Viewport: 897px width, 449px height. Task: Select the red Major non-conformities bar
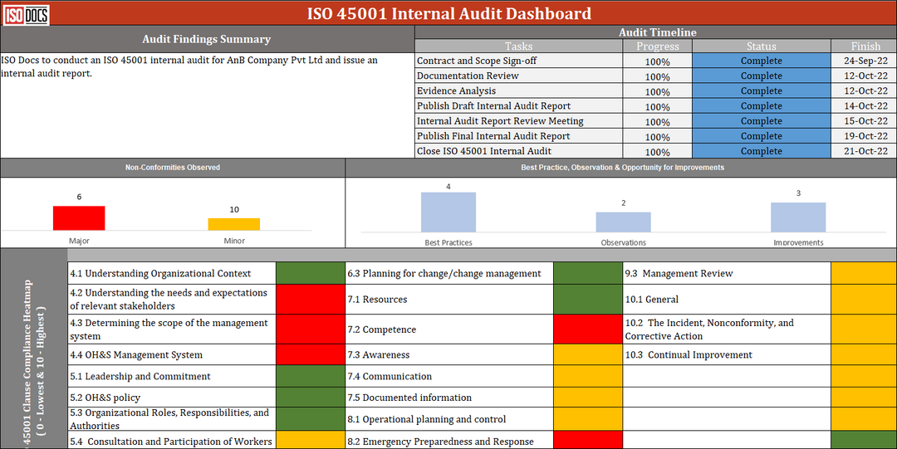[x=79, y=217]
